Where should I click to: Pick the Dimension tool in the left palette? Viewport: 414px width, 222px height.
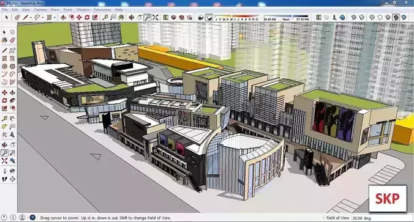point(12,119)
